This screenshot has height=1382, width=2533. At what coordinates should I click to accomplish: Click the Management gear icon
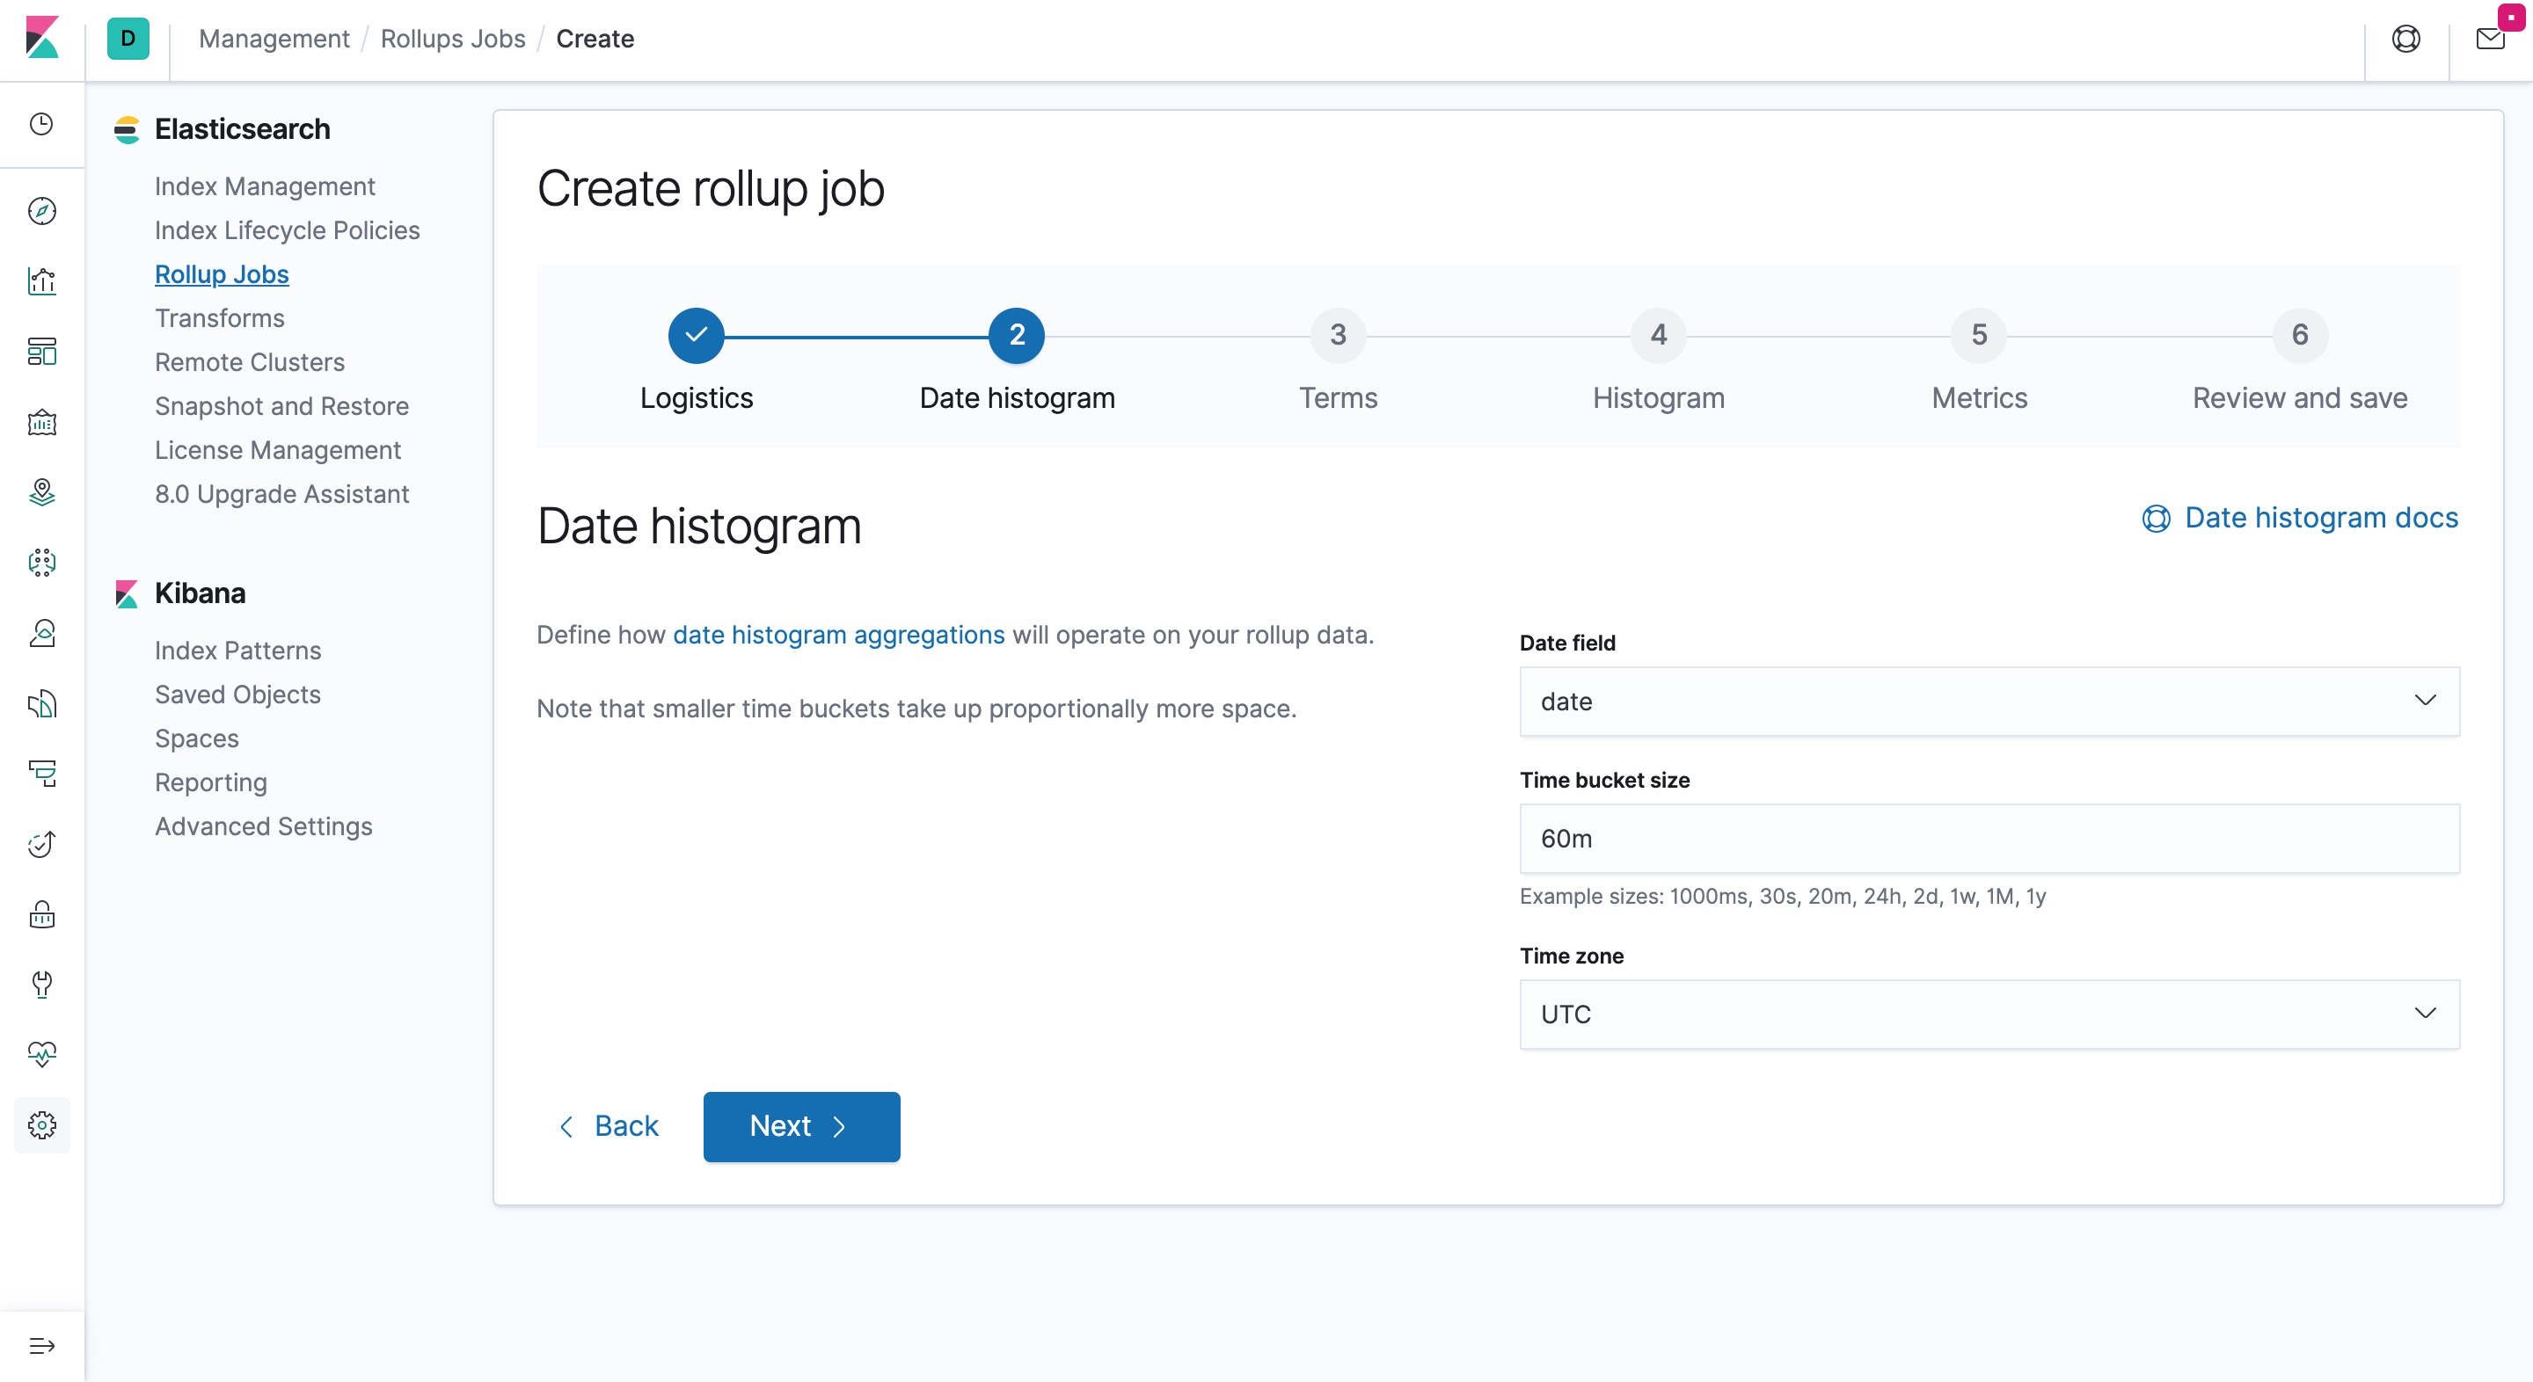(x=41, y=1124)
